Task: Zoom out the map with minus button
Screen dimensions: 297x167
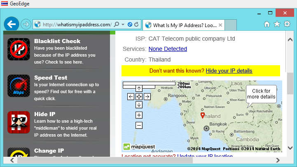Action: [139, 125]
